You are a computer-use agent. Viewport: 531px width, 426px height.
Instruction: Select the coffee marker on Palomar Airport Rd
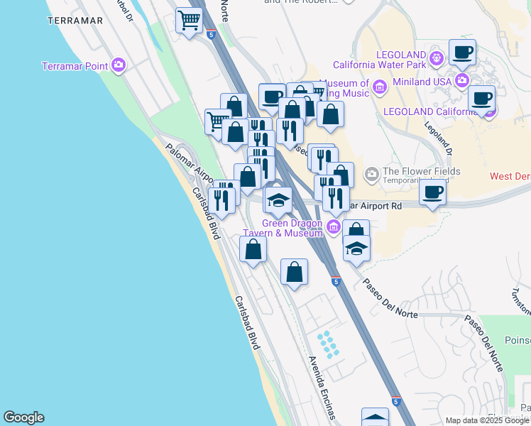[432, 192]
